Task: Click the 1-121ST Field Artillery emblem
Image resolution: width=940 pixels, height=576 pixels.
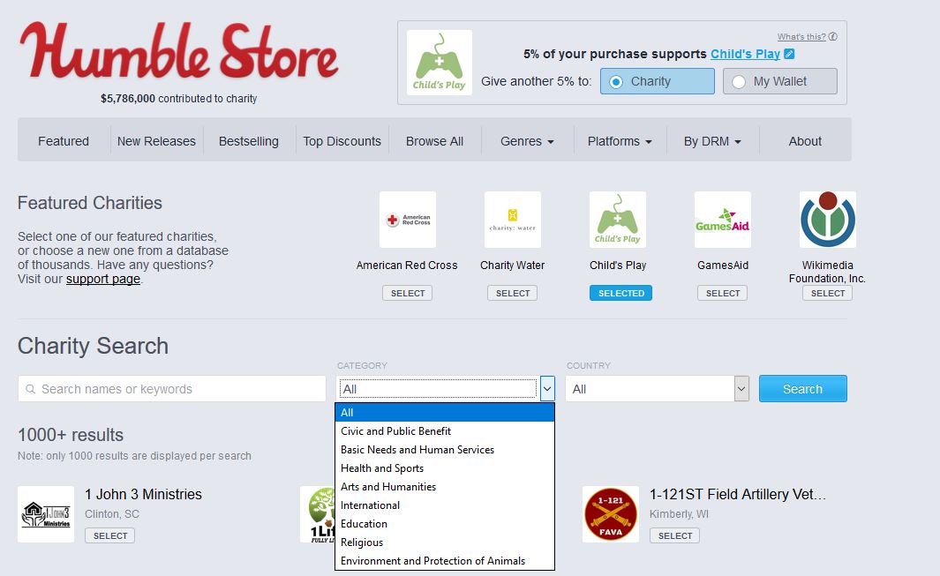Action: coord(610,514)
